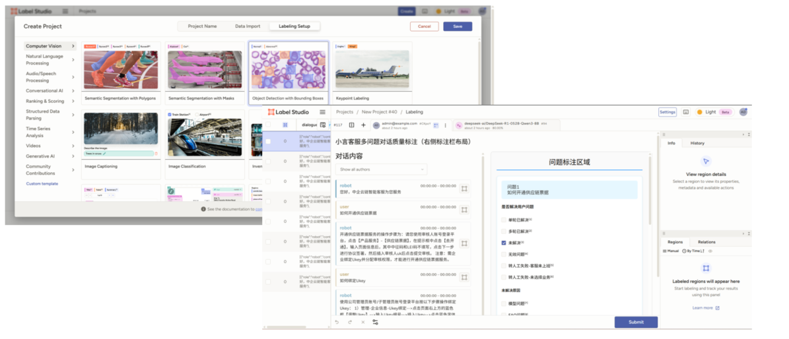Reset annotation with X icon

click(362, 322)
